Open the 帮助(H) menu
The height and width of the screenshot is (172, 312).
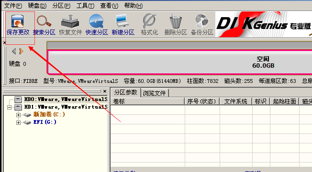point(134,6)
